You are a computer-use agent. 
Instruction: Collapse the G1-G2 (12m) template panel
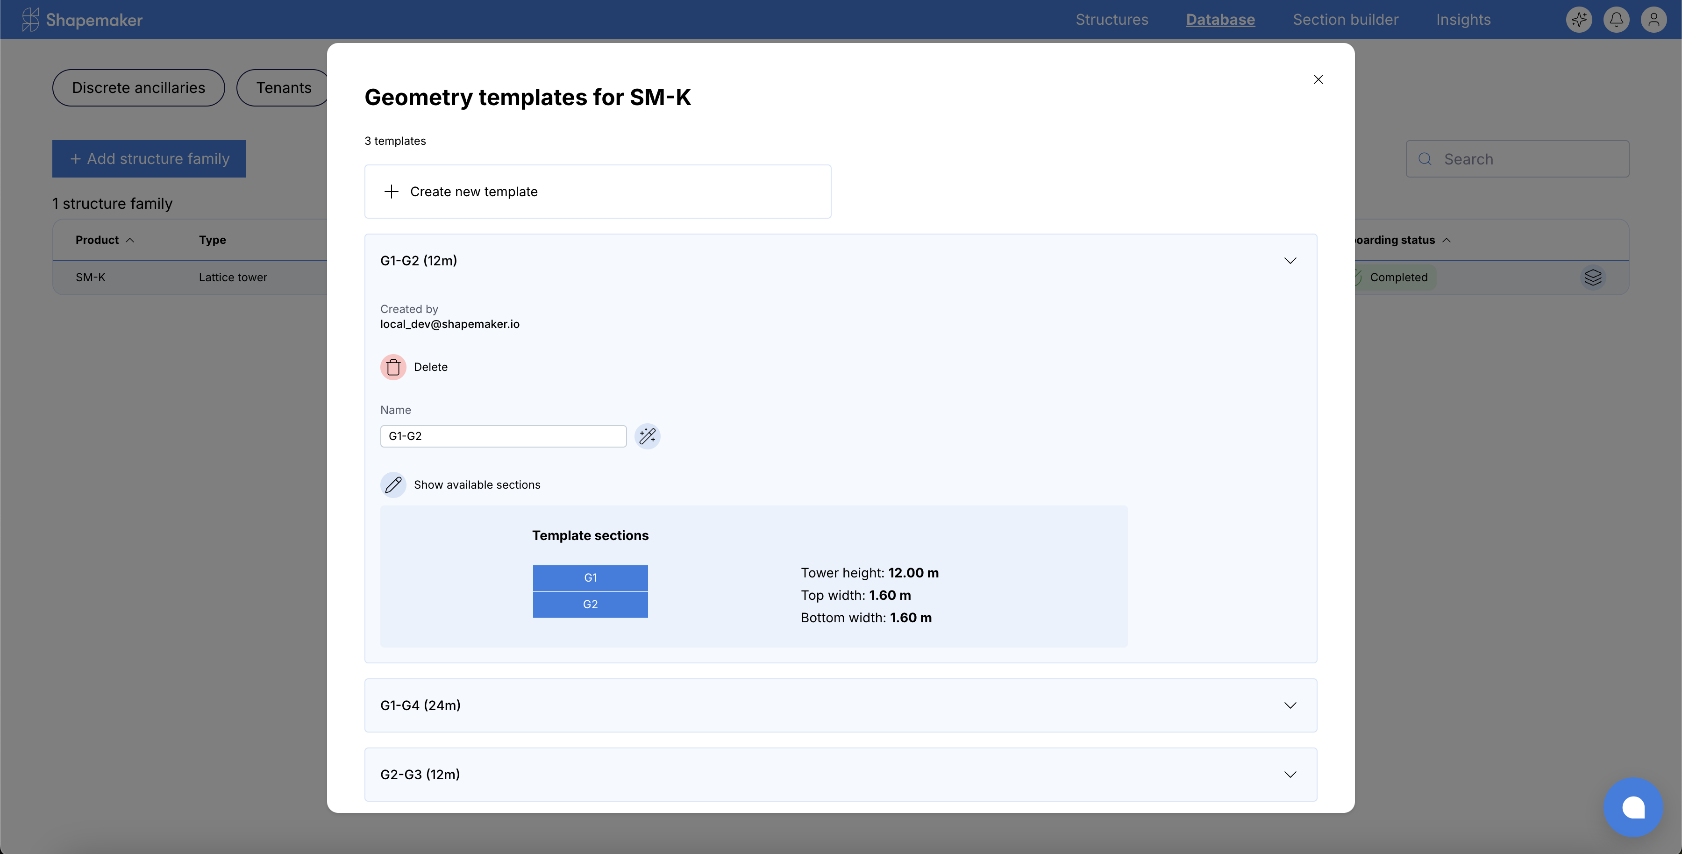1290,260
